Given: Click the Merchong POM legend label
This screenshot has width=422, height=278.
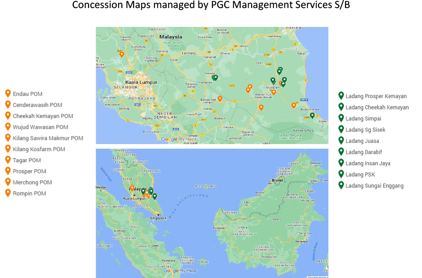Looking at the screenshot, I should coord(32,182).
